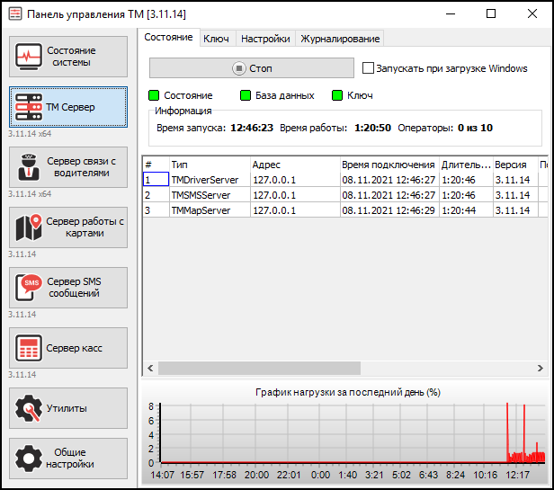The image size is (554, 490).
Task: Switch to the Журналирование tab
Action: [x=340, y=39]
